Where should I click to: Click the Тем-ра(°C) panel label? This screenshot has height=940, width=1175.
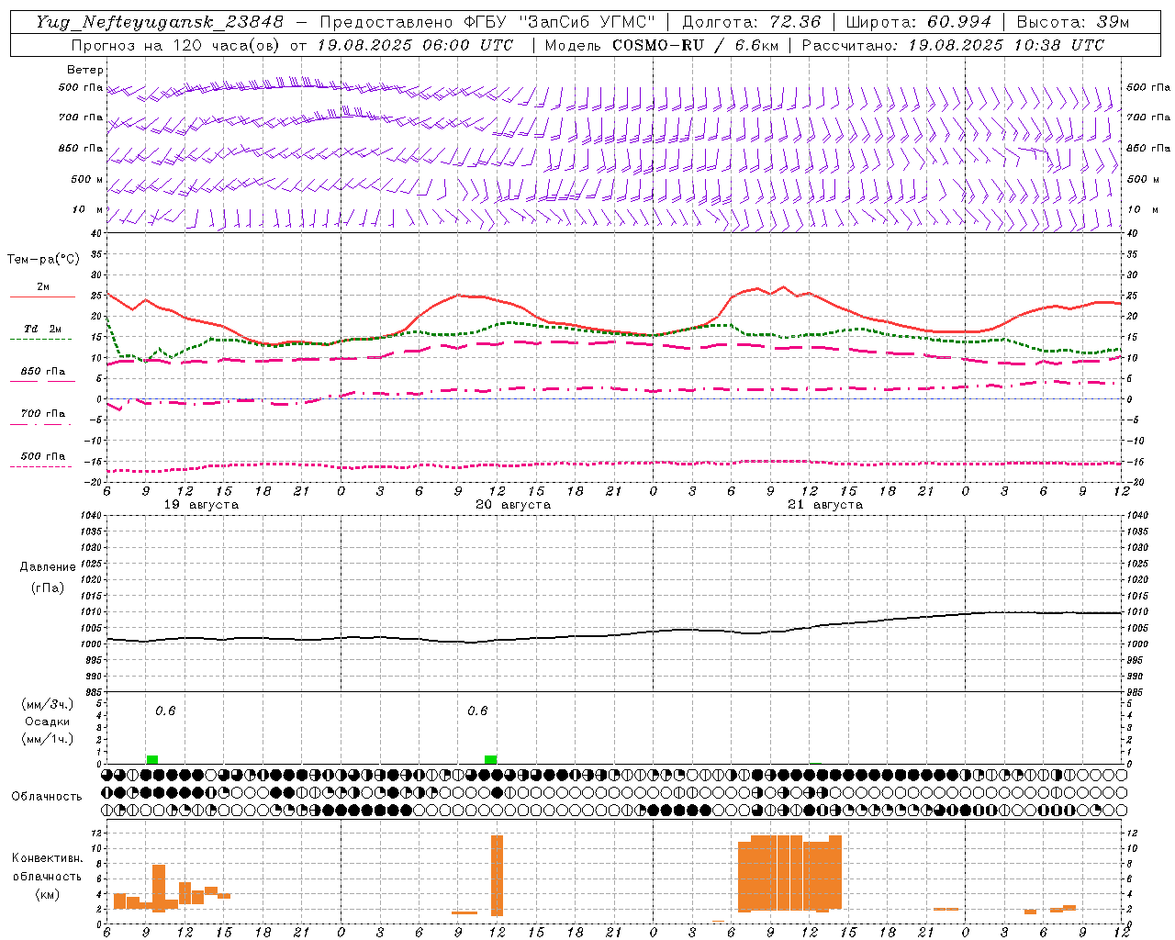pyautogui.click(x=43, y=260)
